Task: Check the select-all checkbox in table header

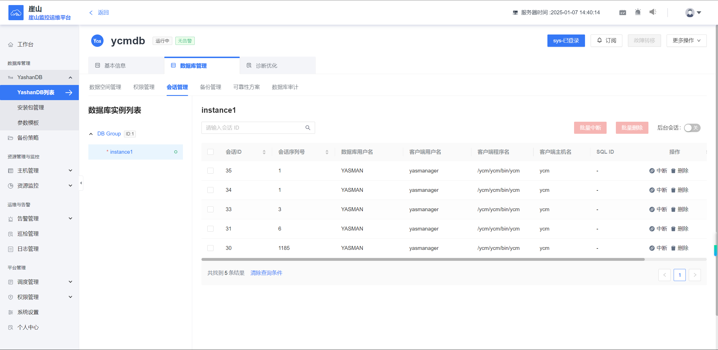Action: 210,152
